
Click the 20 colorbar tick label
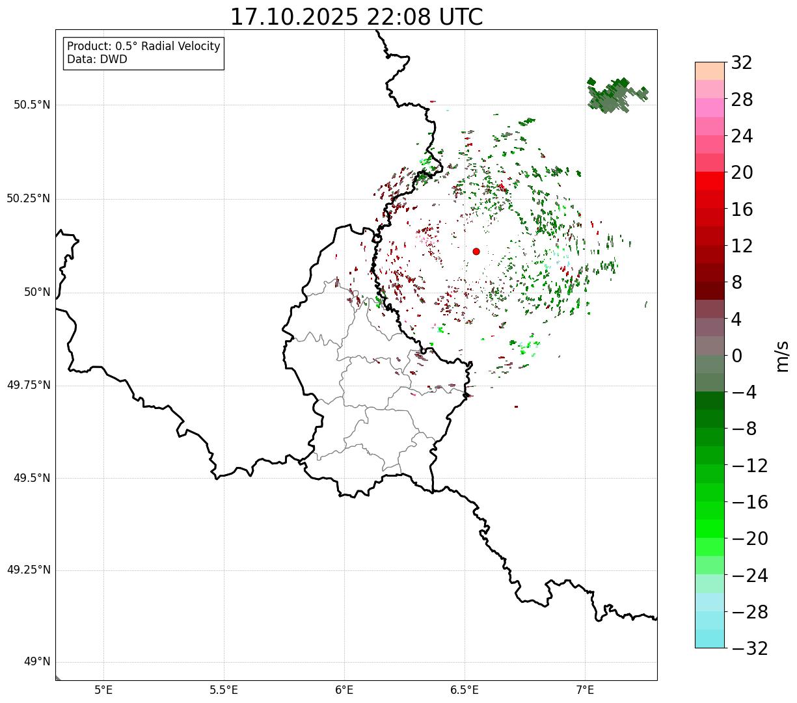coord(742,172)
